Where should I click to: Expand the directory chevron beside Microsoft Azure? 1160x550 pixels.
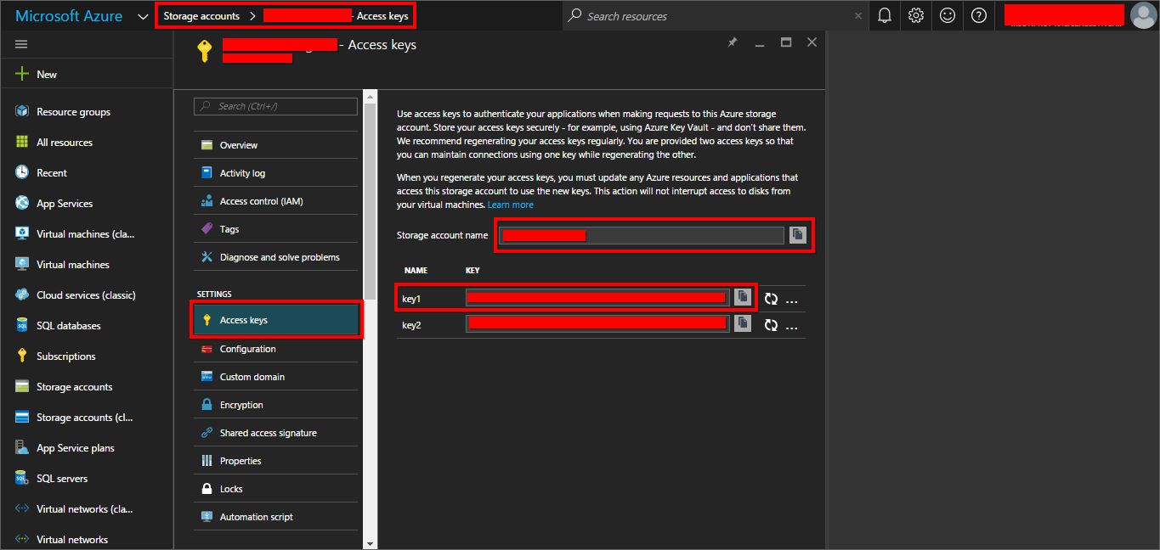click(142, 15)
